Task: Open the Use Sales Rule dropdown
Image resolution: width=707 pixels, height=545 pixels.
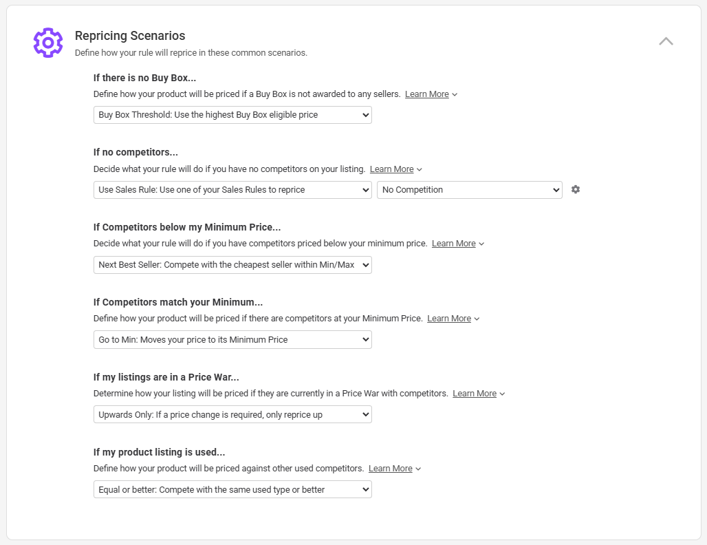Action: click(232, 190)
